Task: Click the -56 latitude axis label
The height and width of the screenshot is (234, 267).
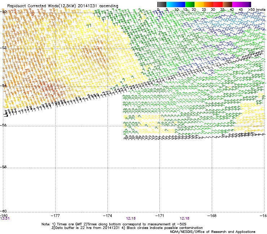Action: pyautogui.click(x=3, y=125)
